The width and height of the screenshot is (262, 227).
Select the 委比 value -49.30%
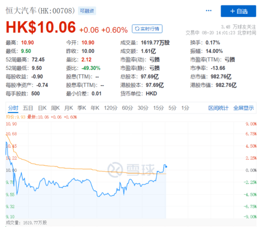(91, 68)
